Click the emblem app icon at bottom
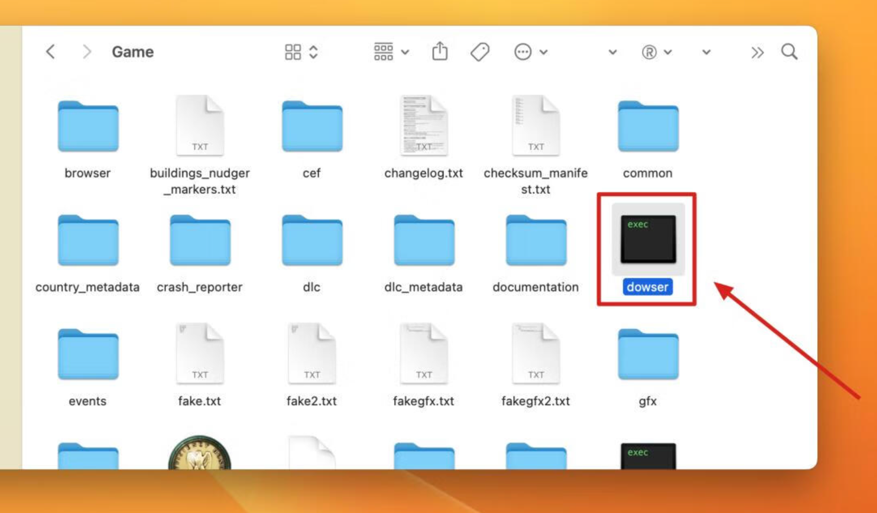The width and height of the screenshot is (877, 513). click(200, 452)
